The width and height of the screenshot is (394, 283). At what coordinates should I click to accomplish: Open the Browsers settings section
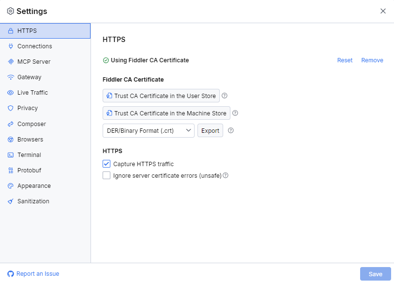click(32, 139)
